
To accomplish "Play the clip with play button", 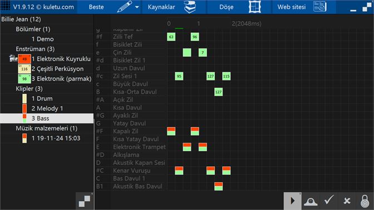I will (292, 201).
